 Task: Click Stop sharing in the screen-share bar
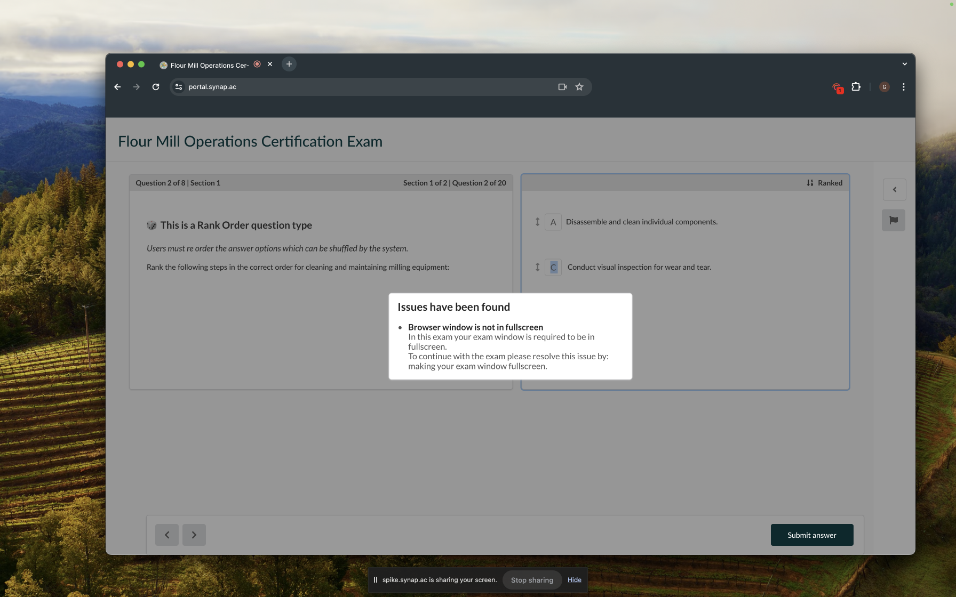point(532,580)
